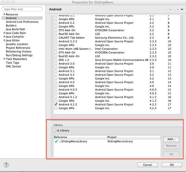The image size is (186, 172).
Task: Enable the Is Library checkbox
Action: 54,130
